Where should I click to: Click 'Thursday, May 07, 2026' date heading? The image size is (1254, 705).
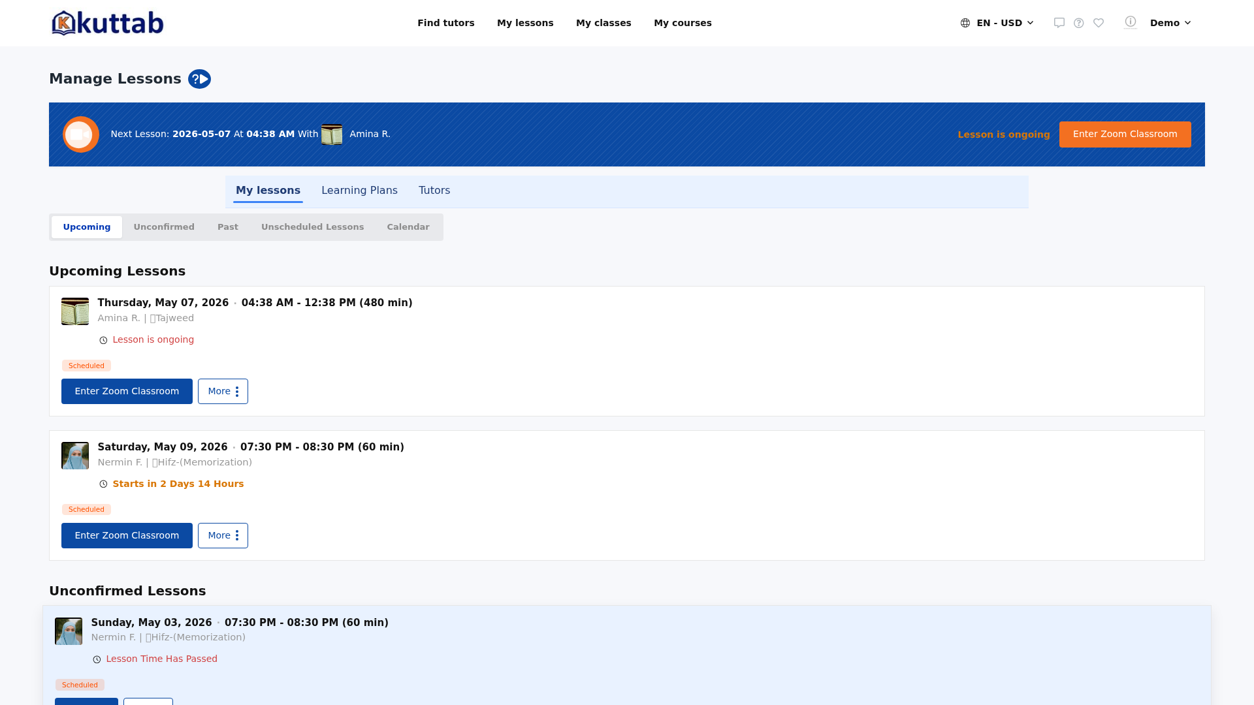tap(163, 303)
